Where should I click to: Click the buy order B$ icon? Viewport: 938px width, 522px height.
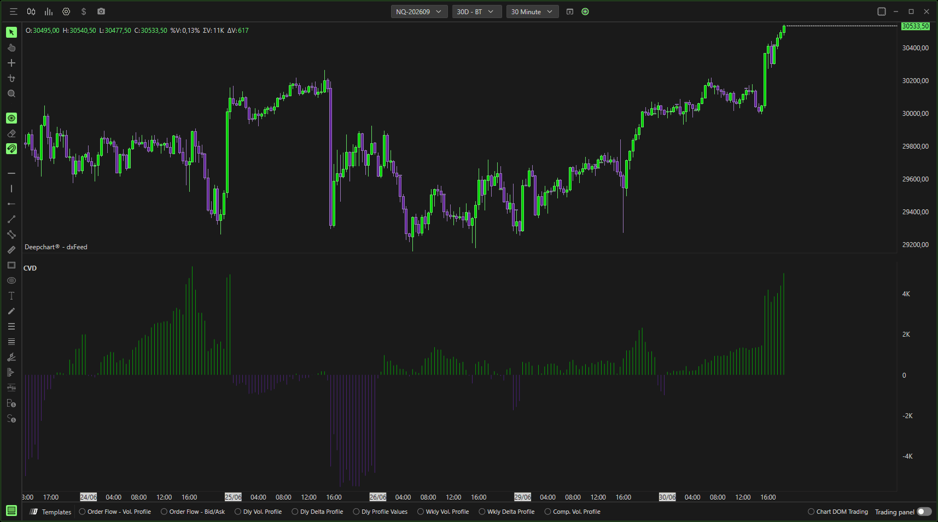coord(11,403)
